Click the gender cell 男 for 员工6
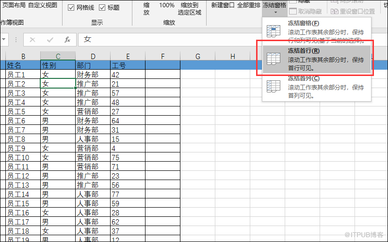Screen dimensions: 388x242 point(58,121)
